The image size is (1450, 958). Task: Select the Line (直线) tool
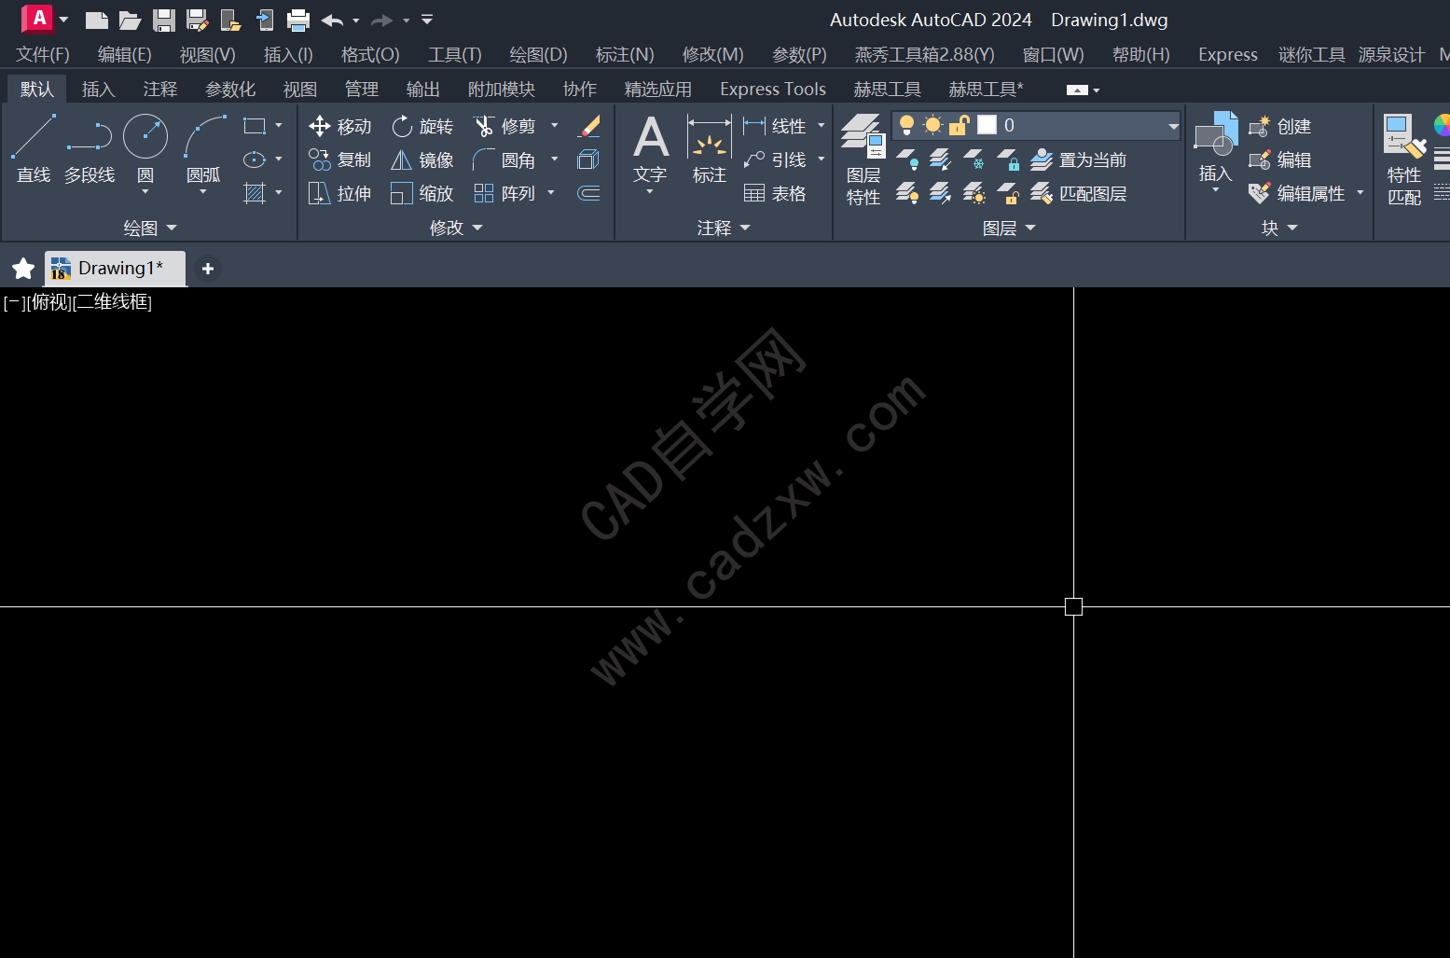coord(34,148)
